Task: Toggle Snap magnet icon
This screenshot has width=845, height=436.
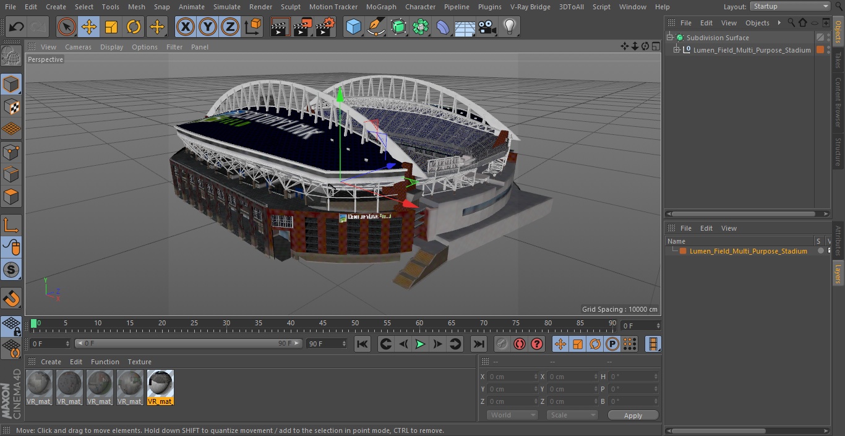Action: pyautogui.click(x=11, y=299)
